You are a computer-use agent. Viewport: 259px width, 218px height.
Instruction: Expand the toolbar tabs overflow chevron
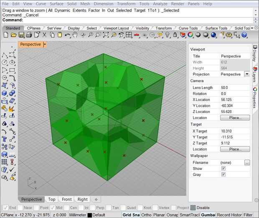tap(252, 28)
